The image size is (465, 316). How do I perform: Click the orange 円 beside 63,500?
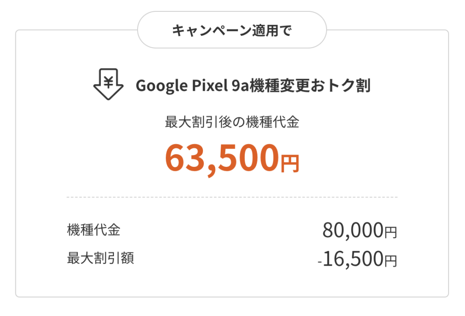tap(290, 163)
